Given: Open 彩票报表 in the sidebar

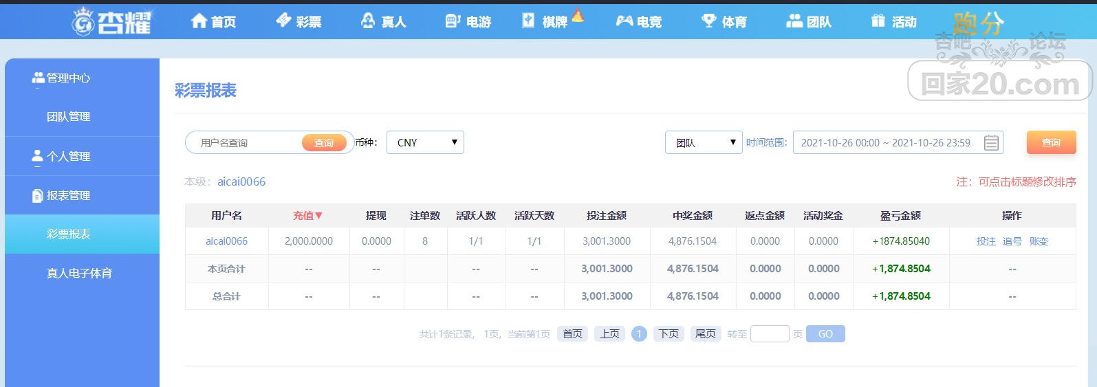Looking at the screenshot, I should (x=69, y=234).
